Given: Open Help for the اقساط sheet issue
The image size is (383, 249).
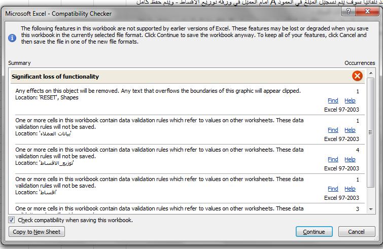Looking at the screenshot, I should [x=350, y=189].
